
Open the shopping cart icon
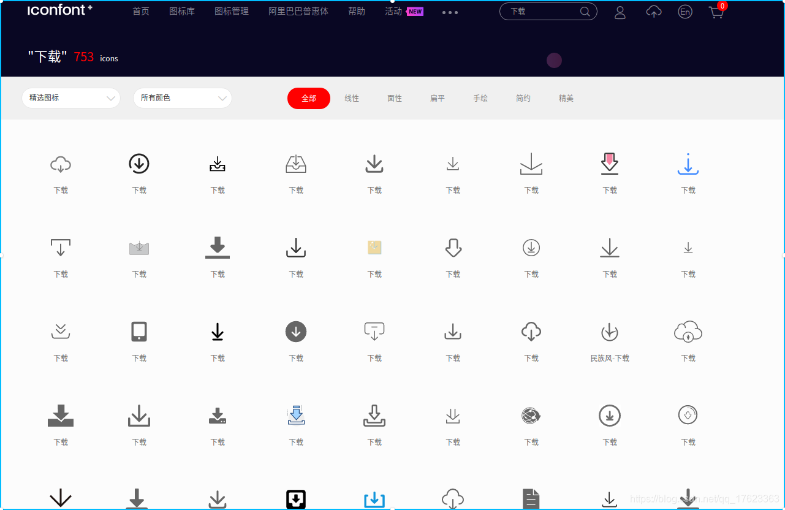point(716,12)
